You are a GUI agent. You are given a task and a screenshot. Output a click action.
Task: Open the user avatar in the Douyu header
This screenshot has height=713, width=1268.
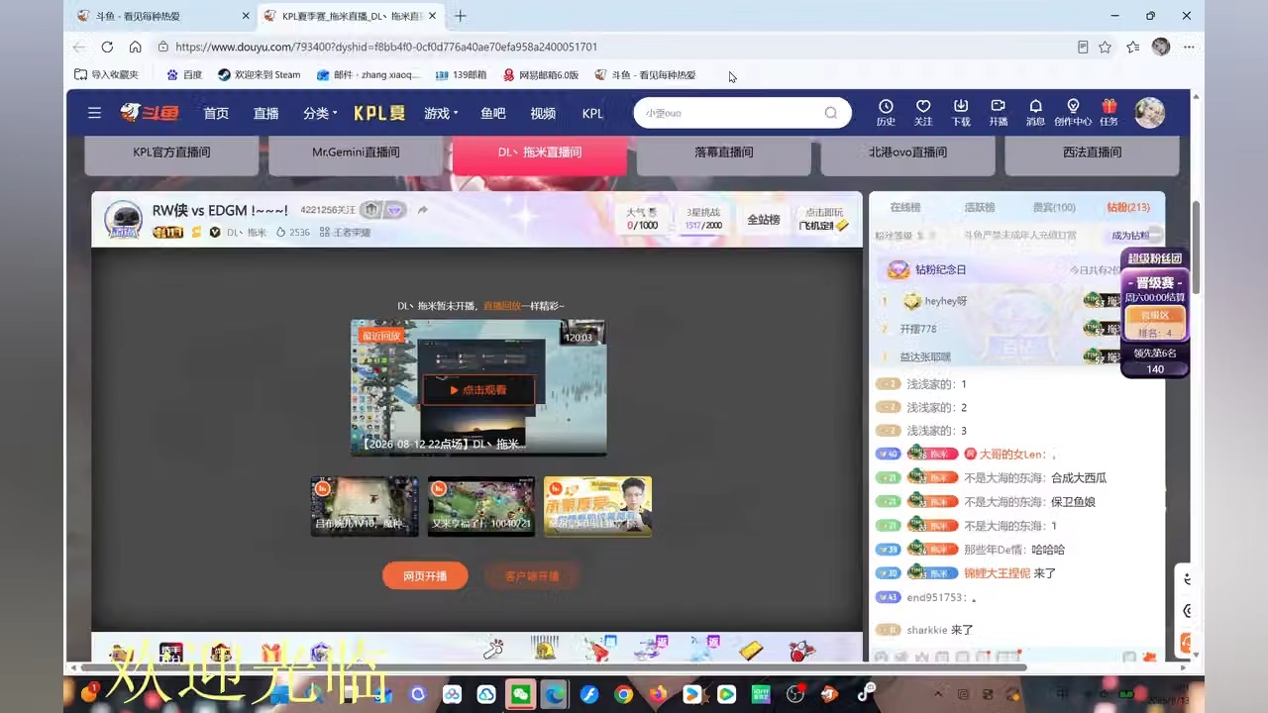(1149, 113)
